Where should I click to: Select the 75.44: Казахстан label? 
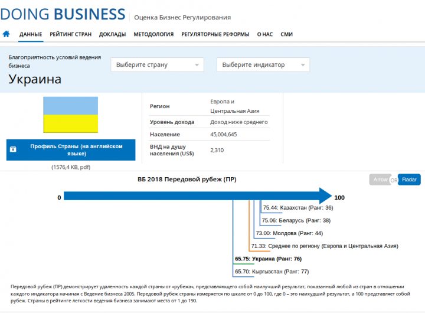click(298, 208)
